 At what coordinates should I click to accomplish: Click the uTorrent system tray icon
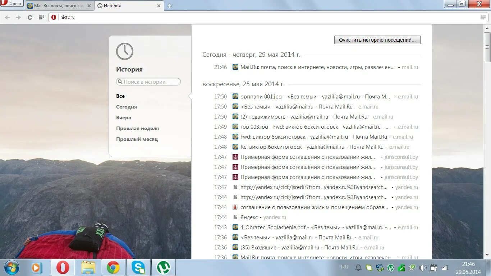point(391,268)
